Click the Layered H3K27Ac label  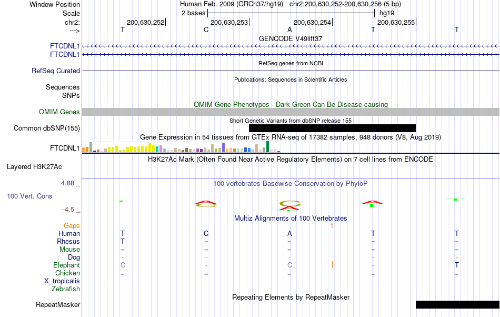[34, 167]
